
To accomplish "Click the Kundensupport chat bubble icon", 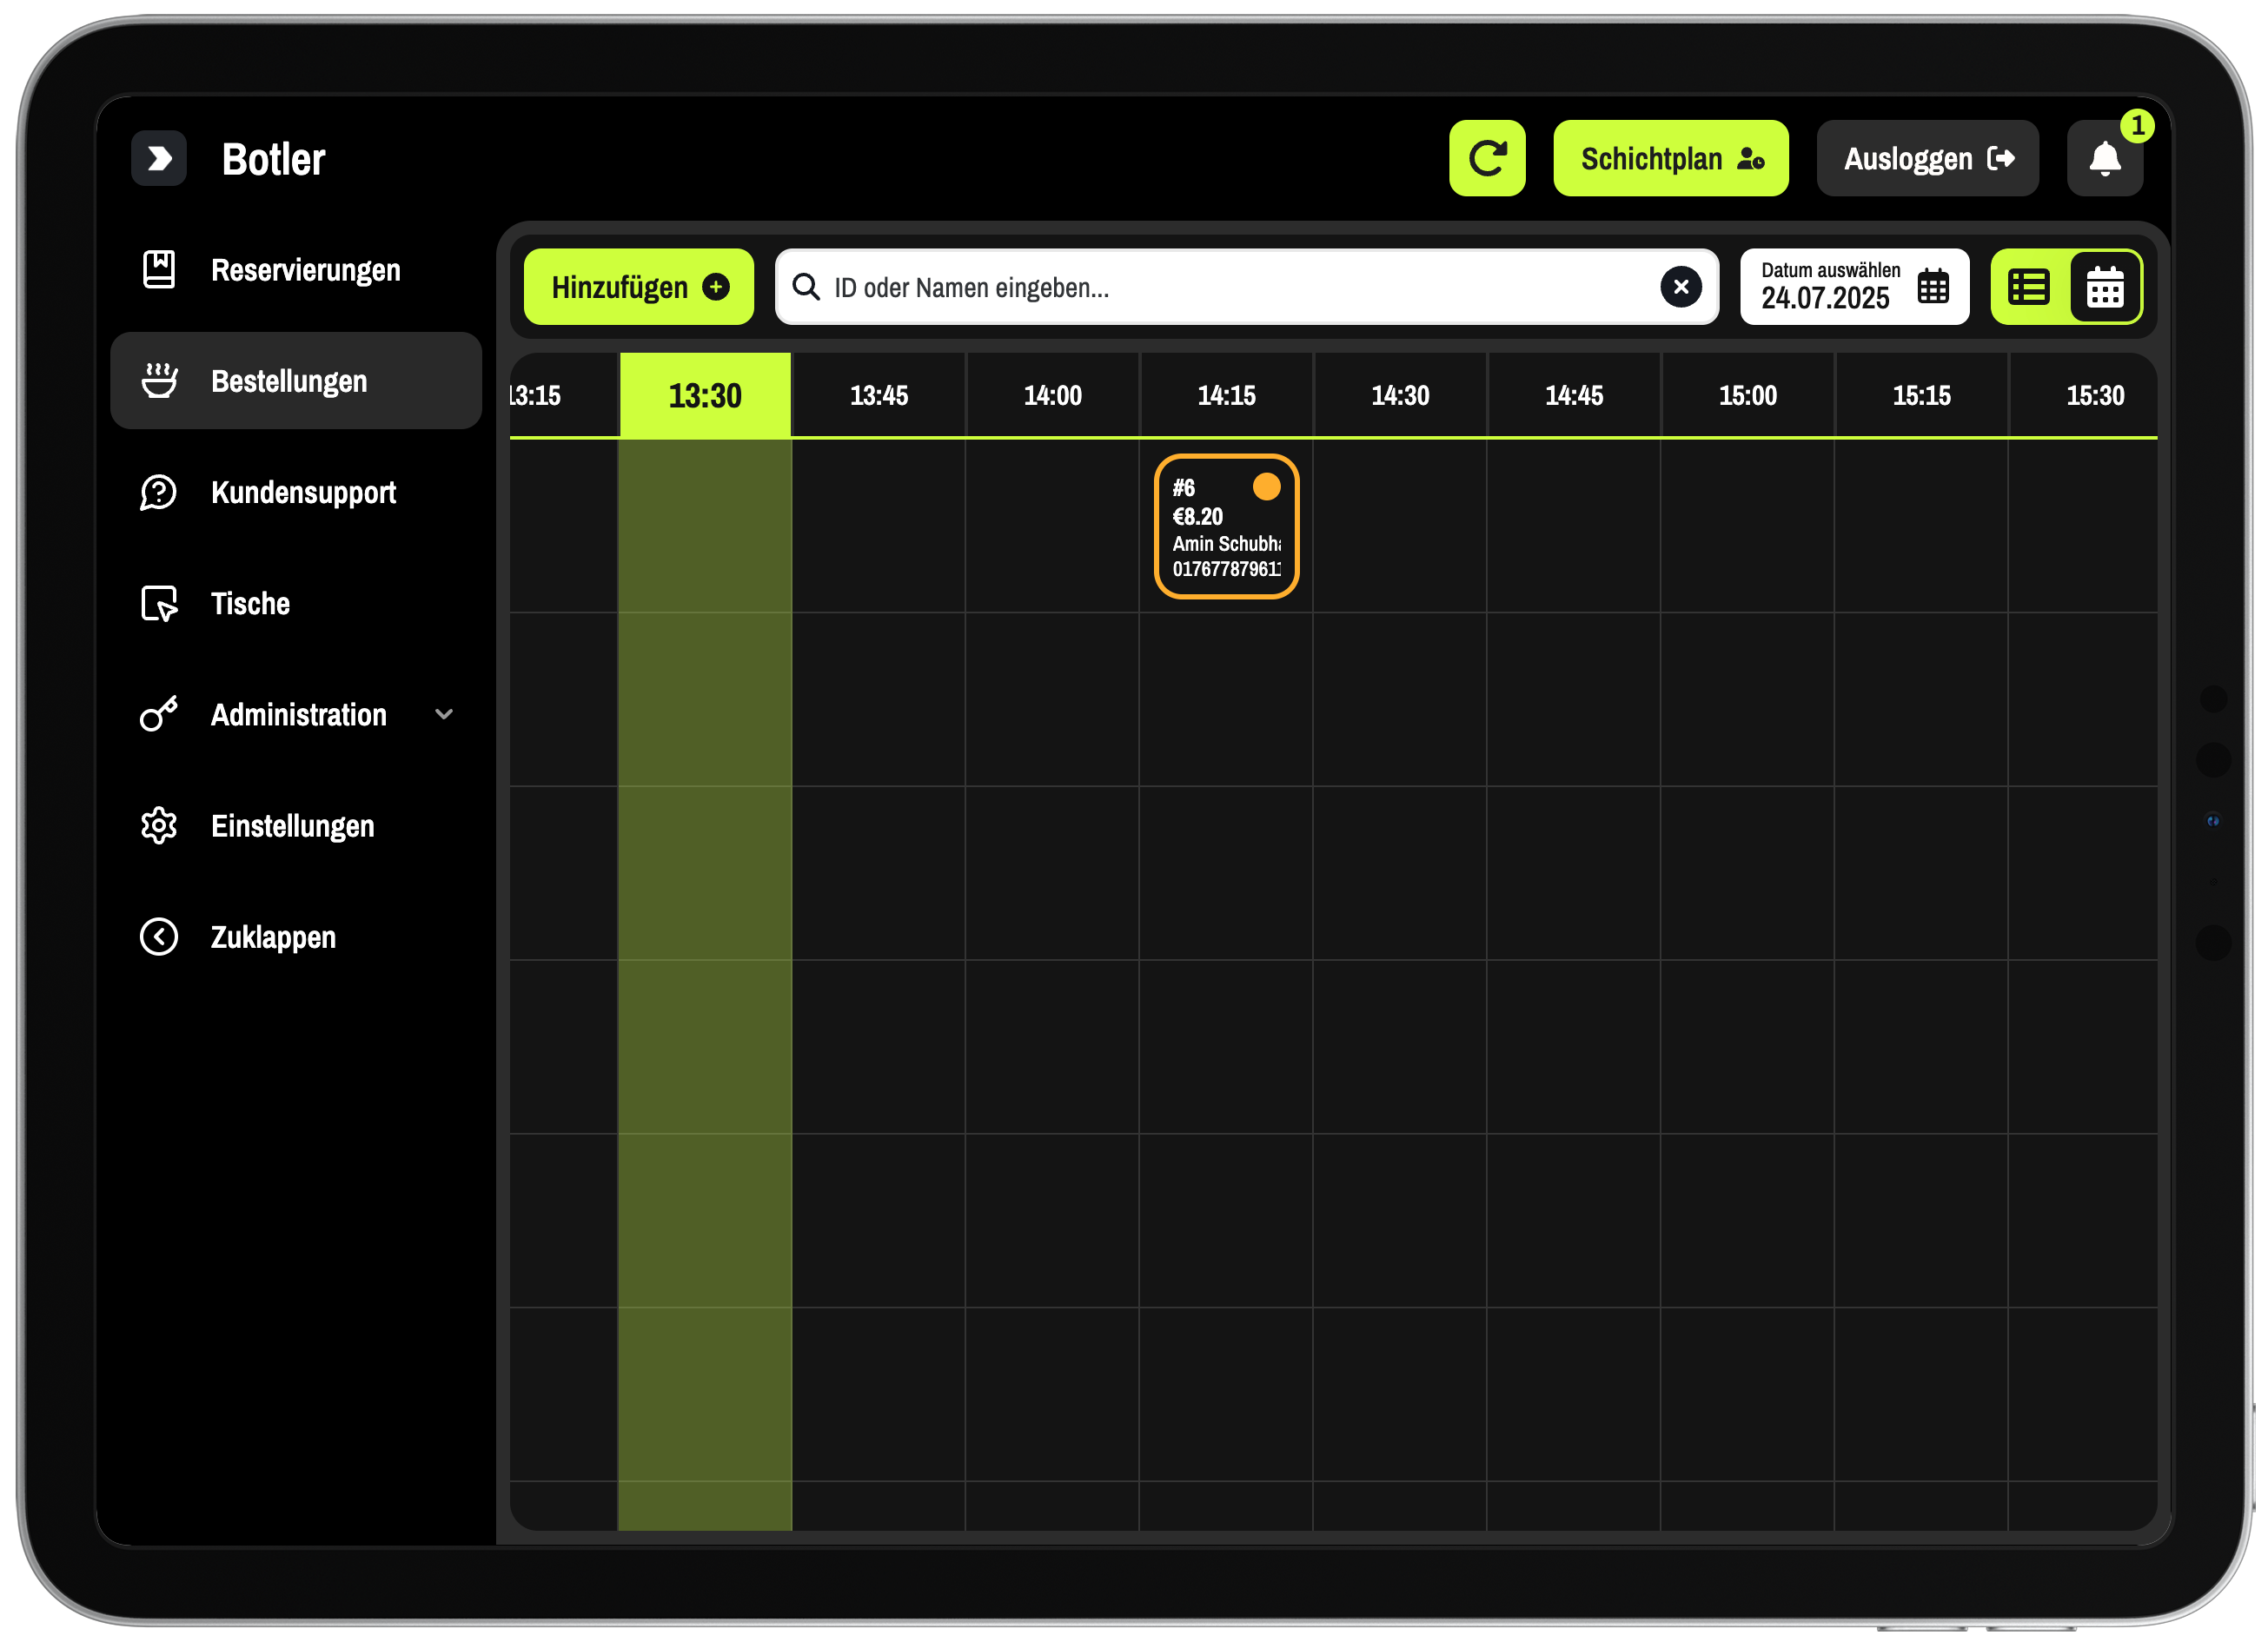I will [x=159, y=492].
